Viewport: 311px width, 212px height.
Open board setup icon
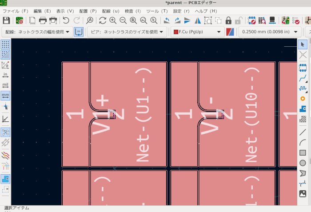[x=20, y=20]
